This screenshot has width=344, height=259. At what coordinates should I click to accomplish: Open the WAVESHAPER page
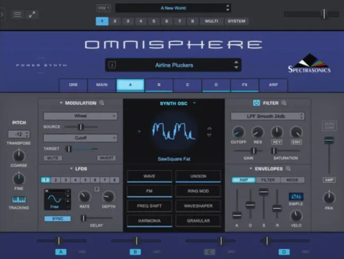(x=198, y=206)
